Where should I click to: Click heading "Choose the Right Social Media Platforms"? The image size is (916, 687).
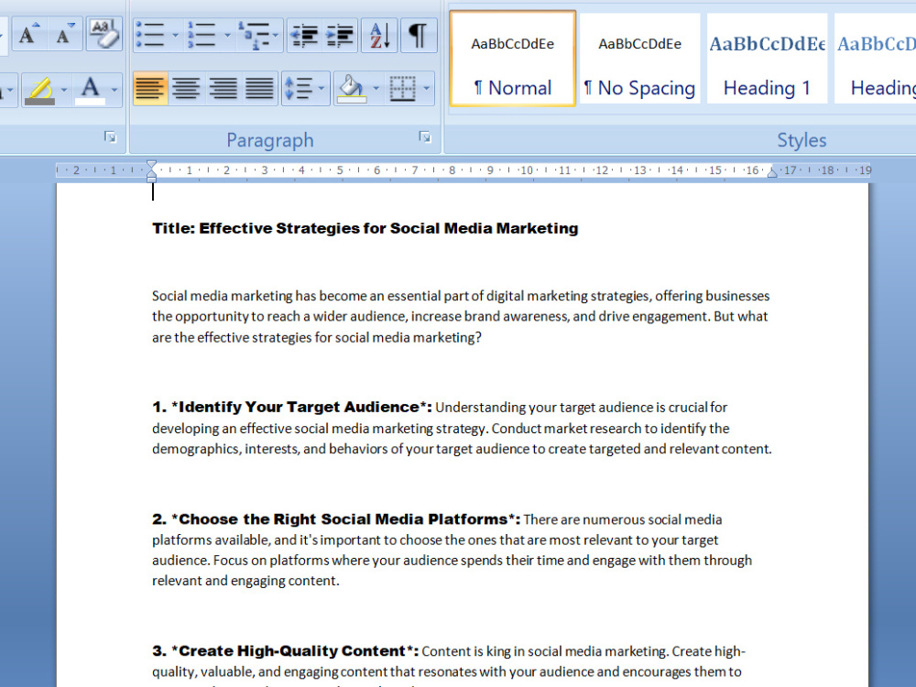pyautogui.click(x=343, y=519)
